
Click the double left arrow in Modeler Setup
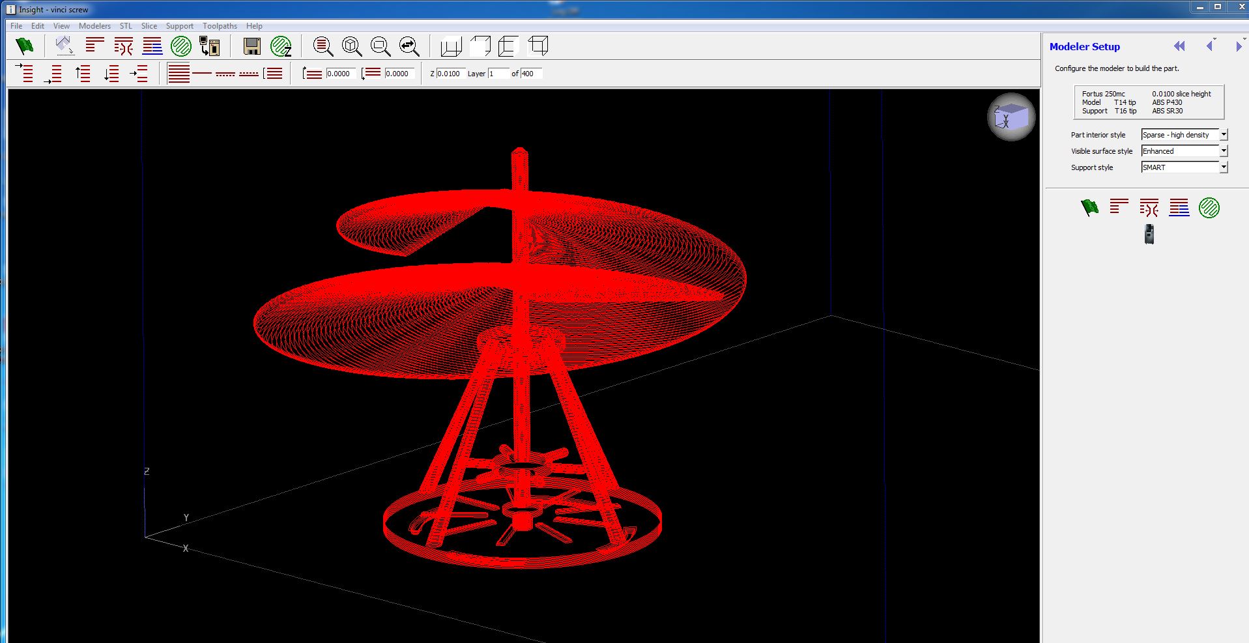pos(1179,46)
